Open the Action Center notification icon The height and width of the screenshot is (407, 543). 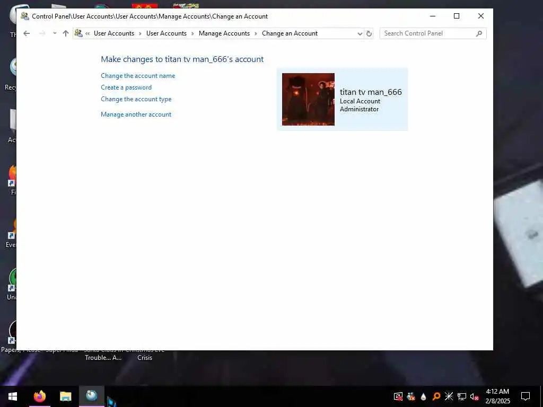[526, 396]
